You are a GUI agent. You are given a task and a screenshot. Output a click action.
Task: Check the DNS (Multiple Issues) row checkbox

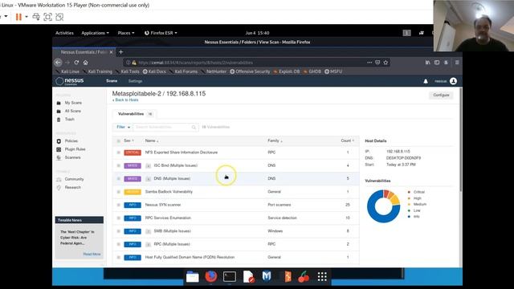coord(118,178)
